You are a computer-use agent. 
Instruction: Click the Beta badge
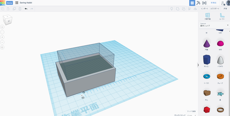[10, 3]
